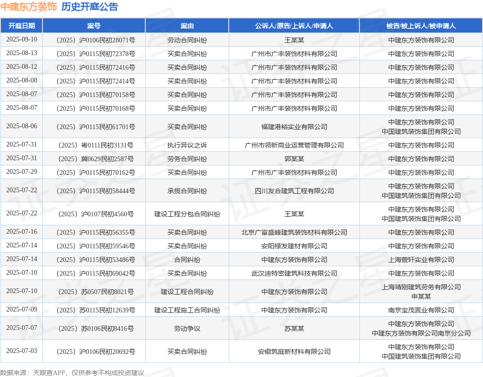
Task: Select the 历史开庭公告 heading
Action: [x=90, y=7]
